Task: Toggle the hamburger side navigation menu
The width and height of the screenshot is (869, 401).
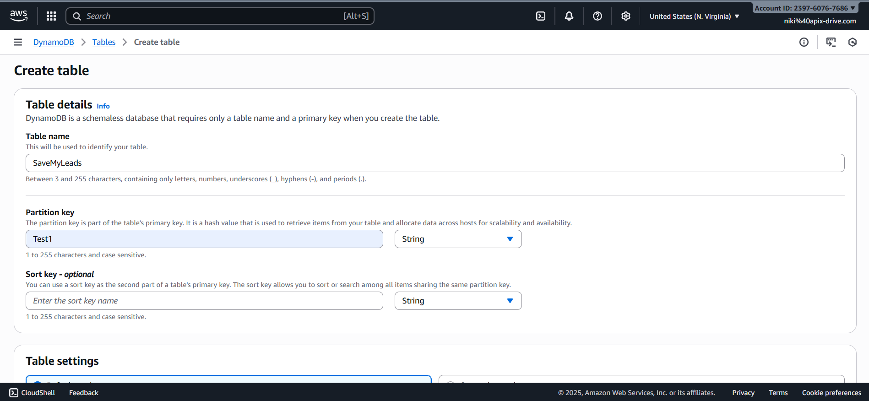Action: 18,42
